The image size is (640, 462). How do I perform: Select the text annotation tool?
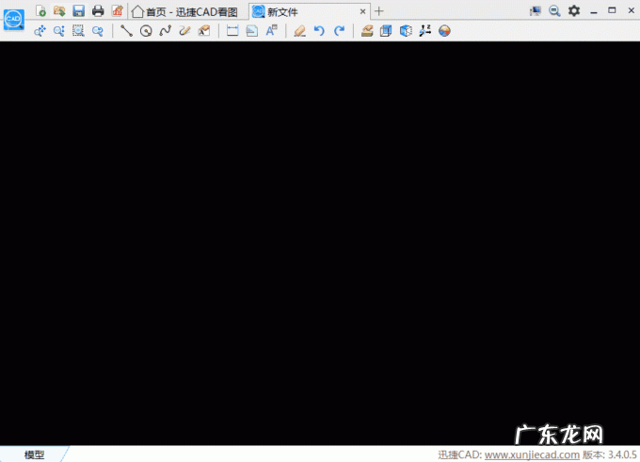point(271,31)
